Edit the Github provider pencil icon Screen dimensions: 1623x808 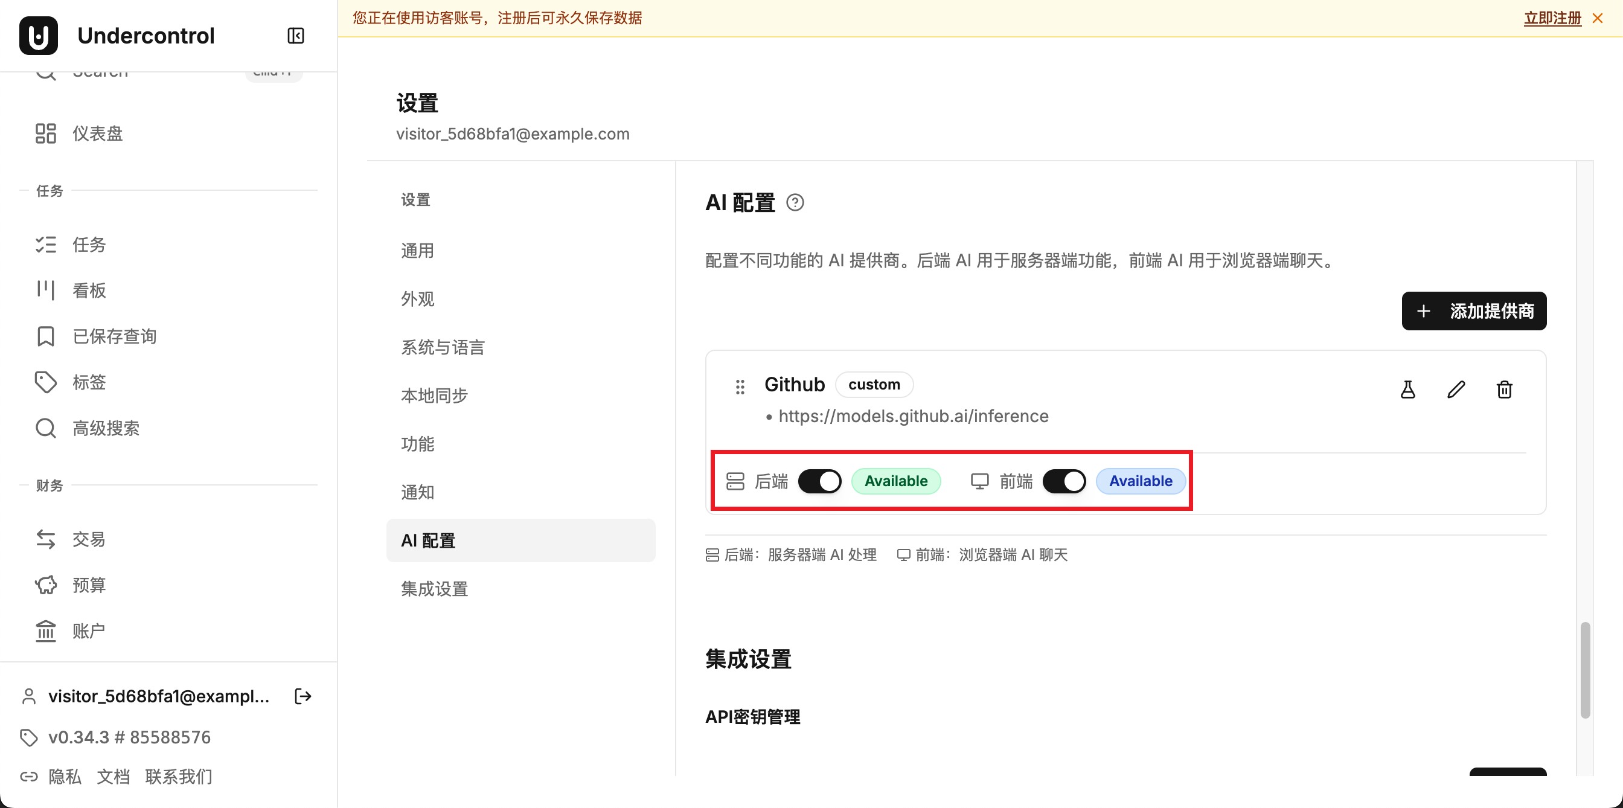(x=1456, y=390)
